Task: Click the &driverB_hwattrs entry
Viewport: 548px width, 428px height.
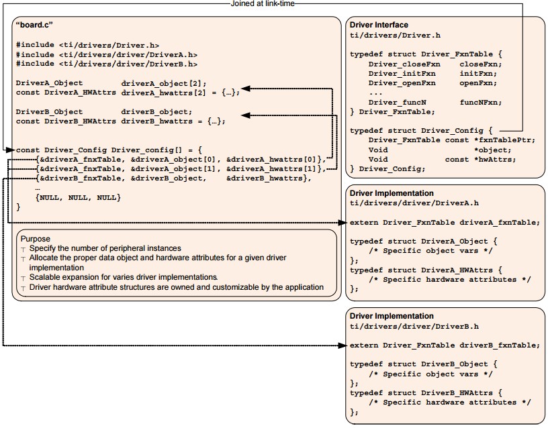Action: [269, 178]
